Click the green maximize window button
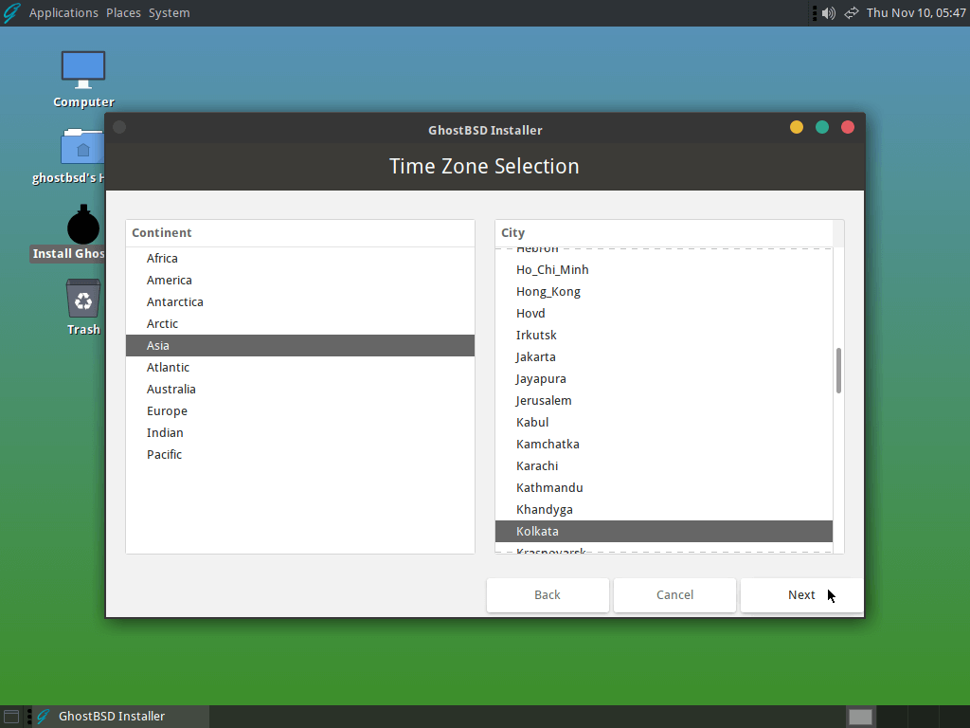Image resolution: width=970 pixels, height=728 pixels. [822, 127]
